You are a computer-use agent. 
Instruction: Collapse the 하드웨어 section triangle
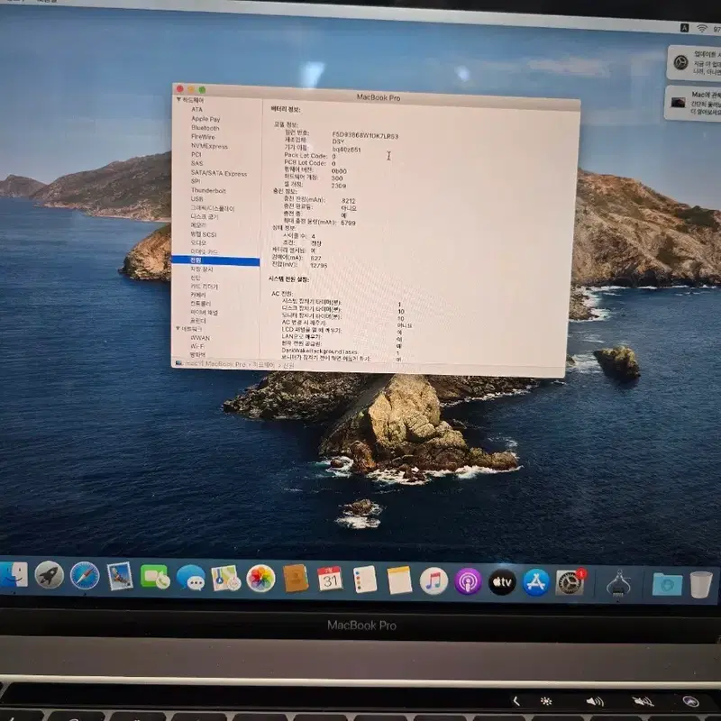click(178, 99)
